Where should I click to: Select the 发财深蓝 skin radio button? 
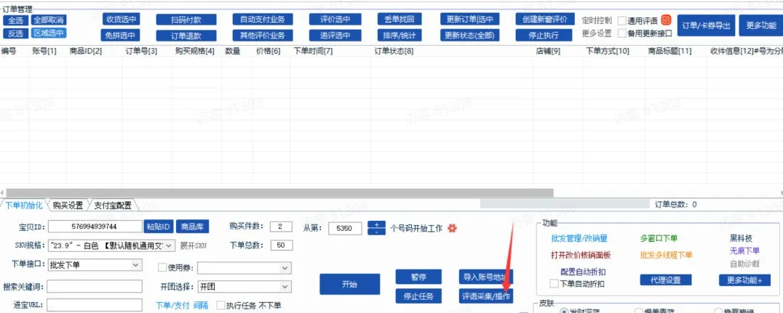[564, 311]
